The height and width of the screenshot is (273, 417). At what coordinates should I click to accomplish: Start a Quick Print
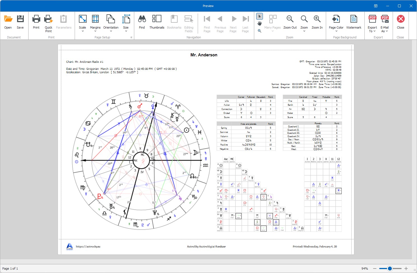point(48,24)
